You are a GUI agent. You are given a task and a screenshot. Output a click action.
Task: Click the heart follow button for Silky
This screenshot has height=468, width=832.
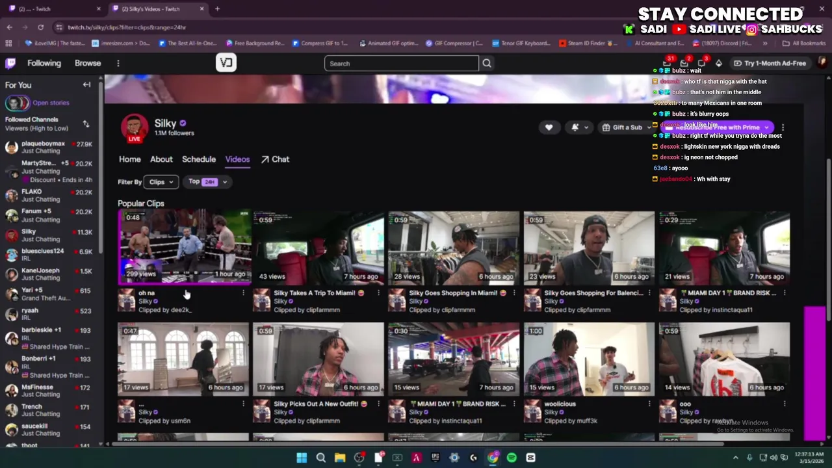tap(549, 127)
